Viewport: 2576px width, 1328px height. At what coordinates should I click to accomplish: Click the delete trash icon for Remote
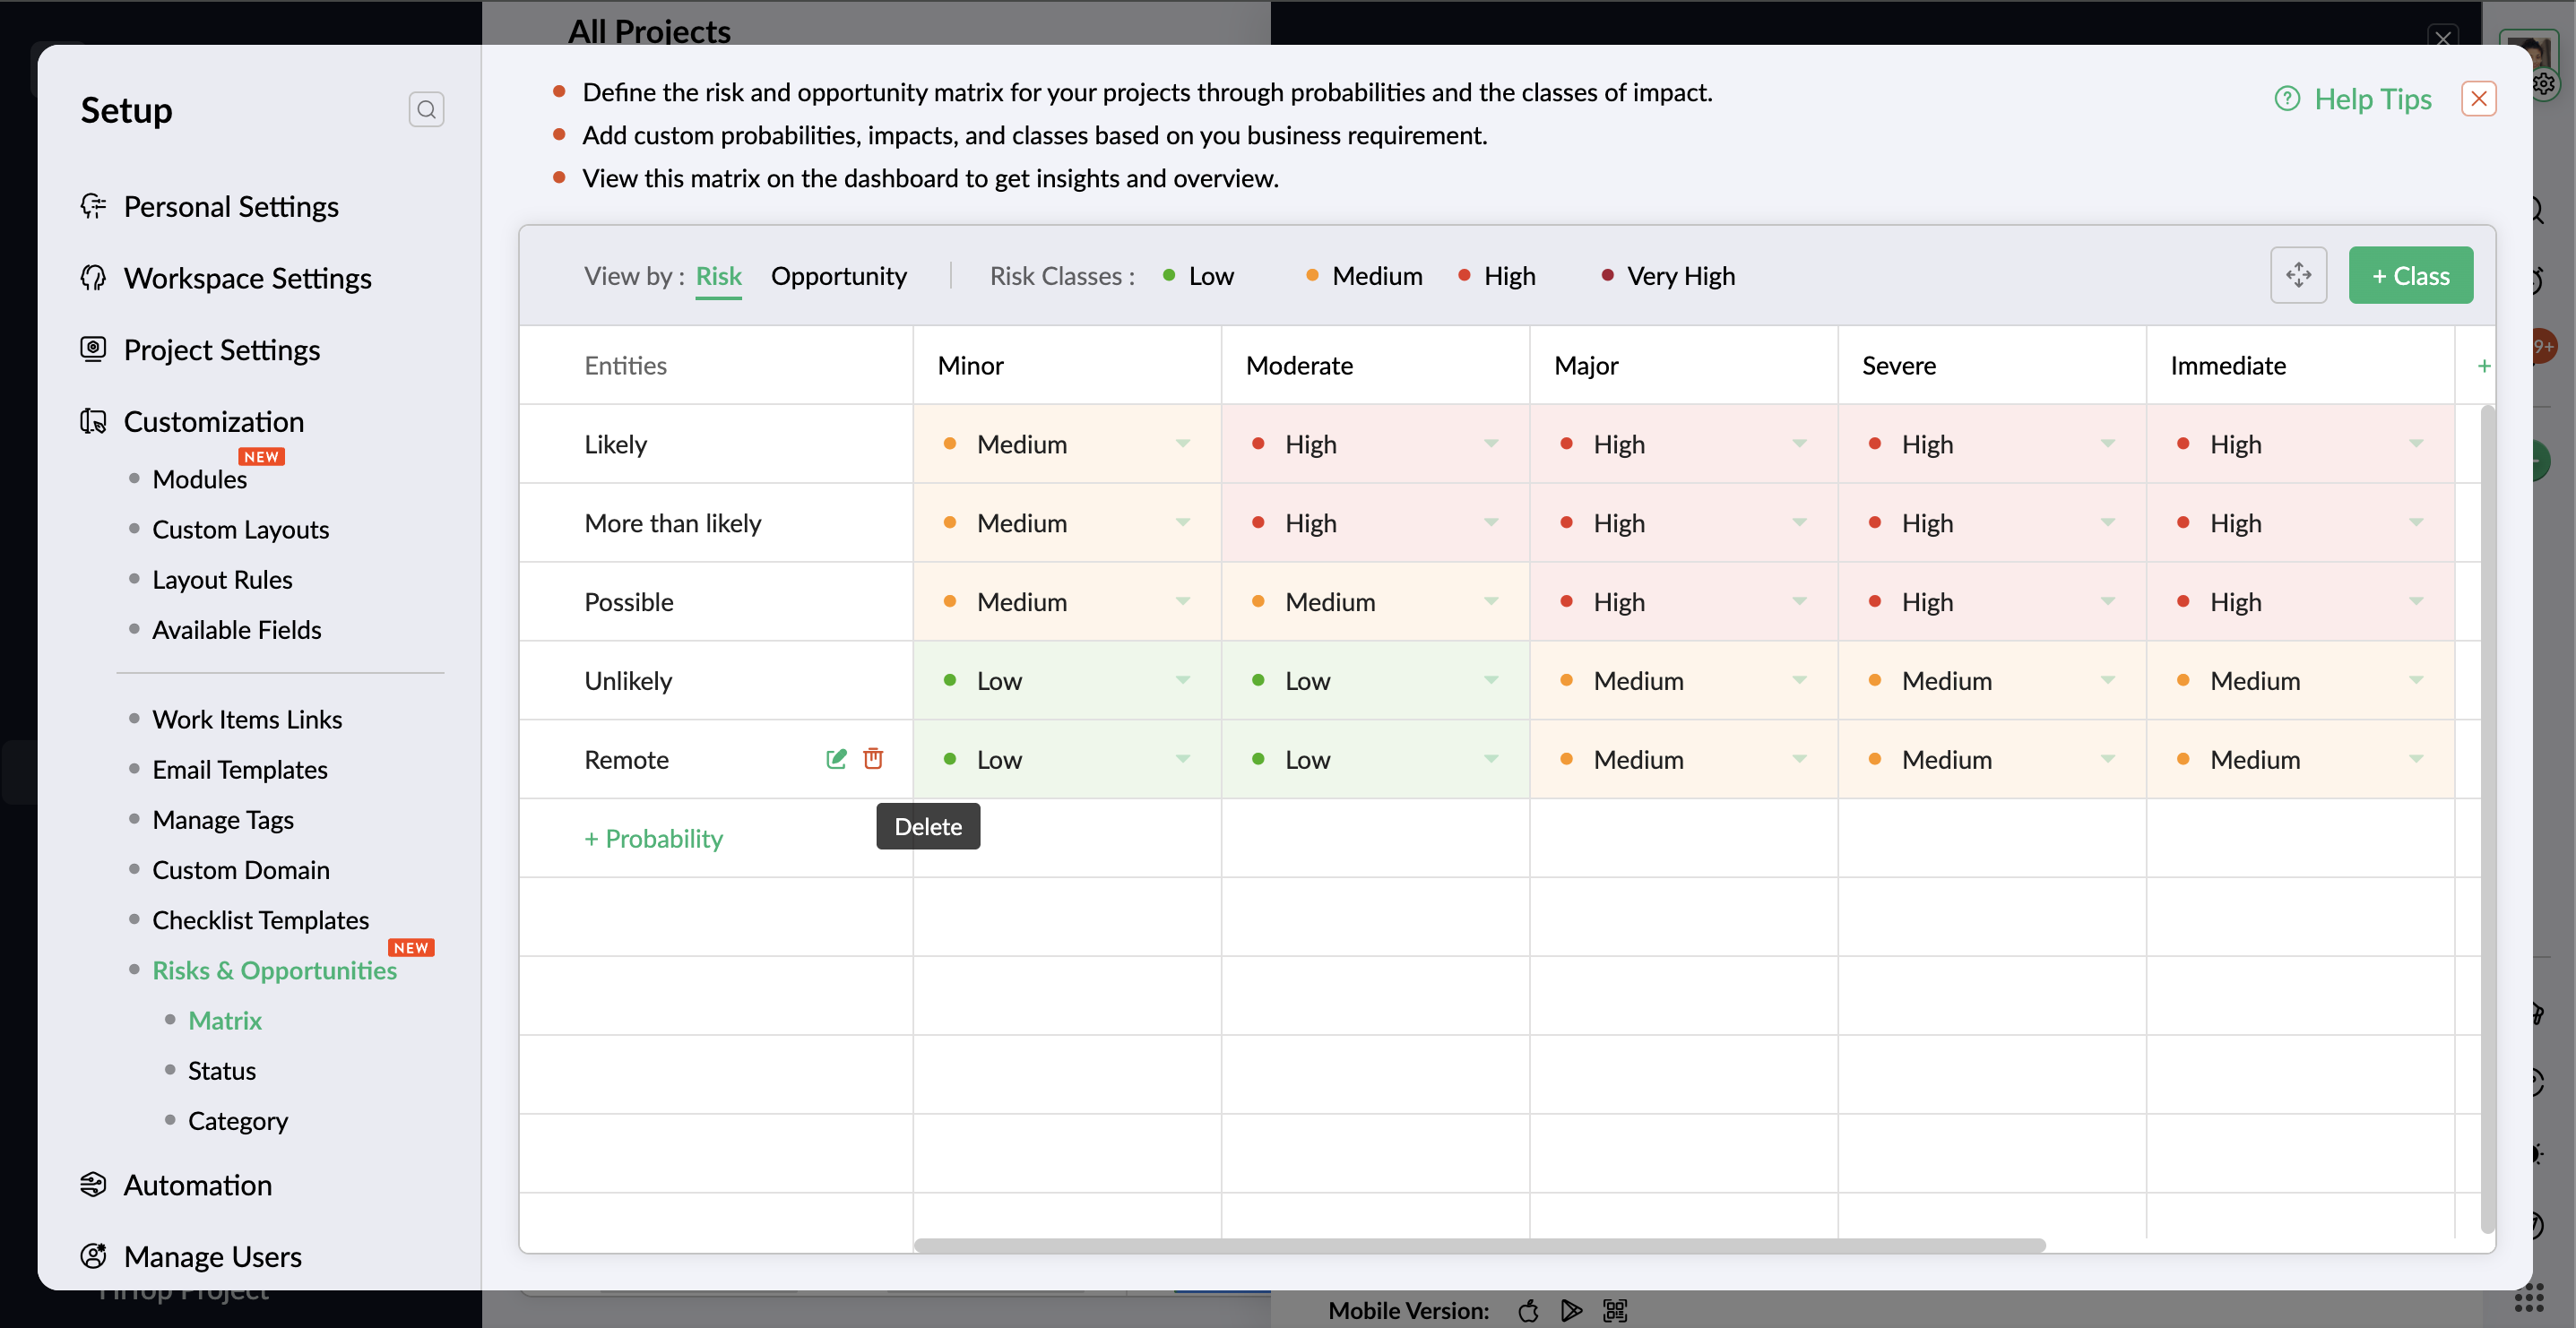coord(873,759)
